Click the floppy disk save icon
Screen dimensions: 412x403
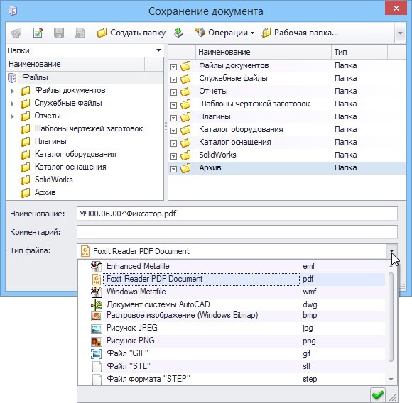point(59,33)
